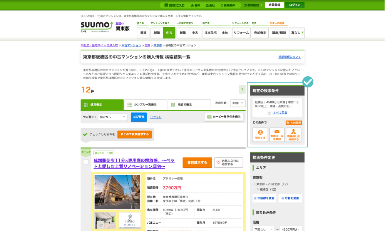The image size is (385, 231).
Task: Click 市区郡を変更 button
Action: (264, 198)
